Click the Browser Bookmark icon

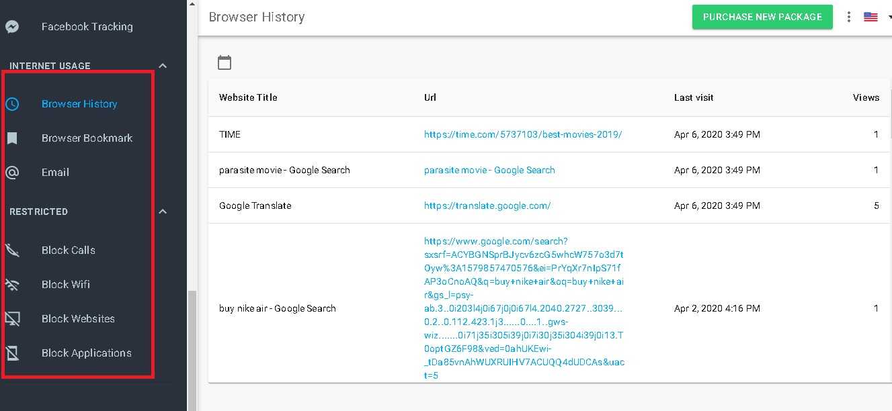pyautogui.click(x=12, y=138)
